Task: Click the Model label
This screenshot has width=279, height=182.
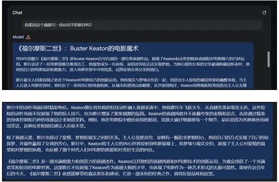Action: pos(18,37)
